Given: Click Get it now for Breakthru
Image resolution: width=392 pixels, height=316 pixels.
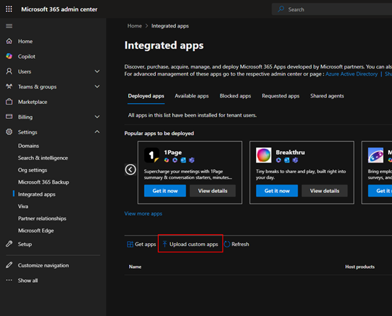Looking at the screenshot, I should (277, 191).
